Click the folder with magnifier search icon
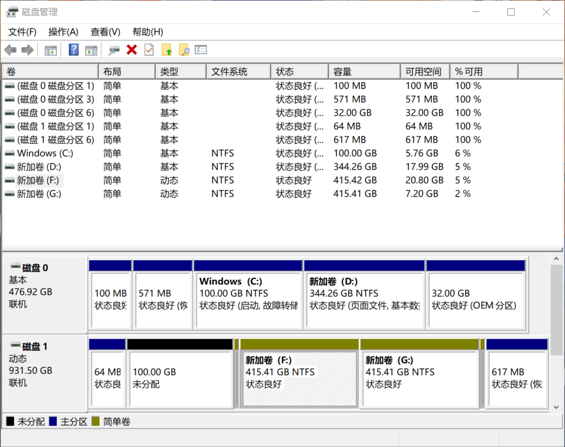The height and width of the screenshot is (447, 565). pos(184,50)
